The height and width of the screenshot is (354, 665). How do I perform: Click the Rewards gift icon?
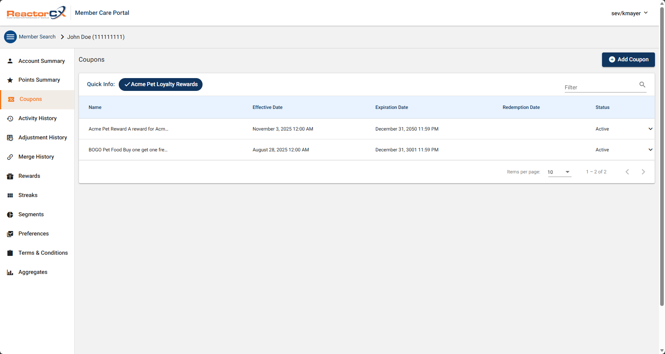[10, 176]
